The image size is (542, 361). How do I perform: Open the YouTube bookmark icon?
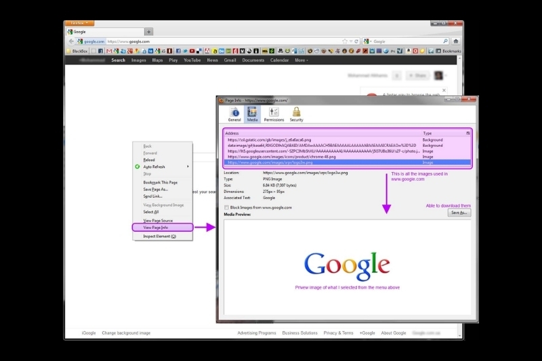pos(192,51)
